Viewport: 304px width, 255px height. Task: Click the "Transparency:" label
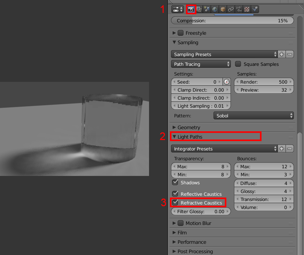click(189, 159)
